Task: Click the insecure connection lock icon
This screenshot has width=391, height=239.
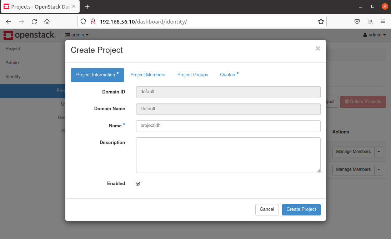Action: (93, 22)
